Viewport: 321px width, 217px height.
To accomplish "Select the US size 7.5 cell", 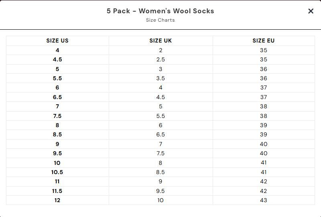I will [57, 116].
